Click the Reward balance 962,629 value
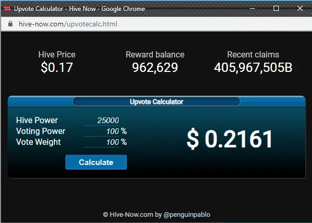312x223 pixels. (x=155, y=67)
